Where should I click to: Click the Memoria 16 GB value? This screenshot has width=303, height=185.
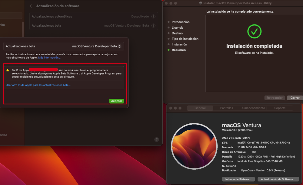click(251, 147)
